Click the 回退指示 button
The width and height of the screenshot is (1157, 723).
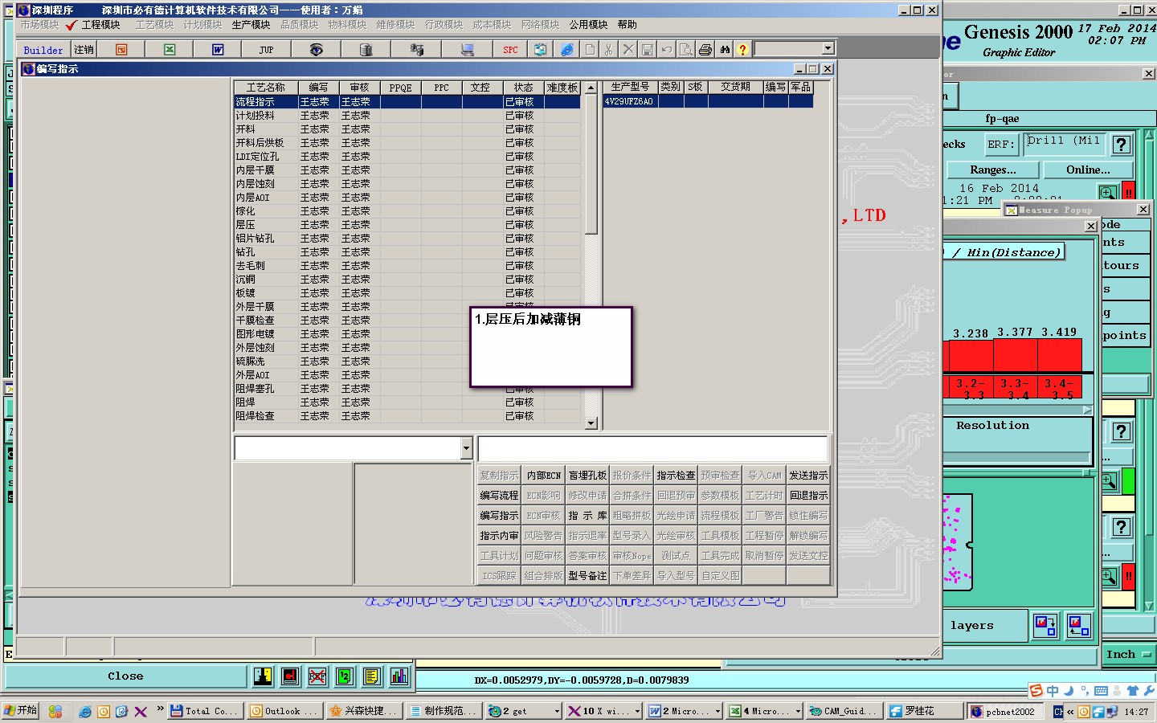click(808, 496)
